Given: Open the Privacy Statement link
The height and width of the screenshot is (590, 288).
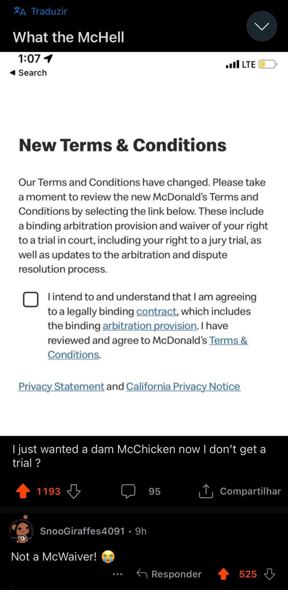Looking at the screenshot, I should click(x=61, y=386).
